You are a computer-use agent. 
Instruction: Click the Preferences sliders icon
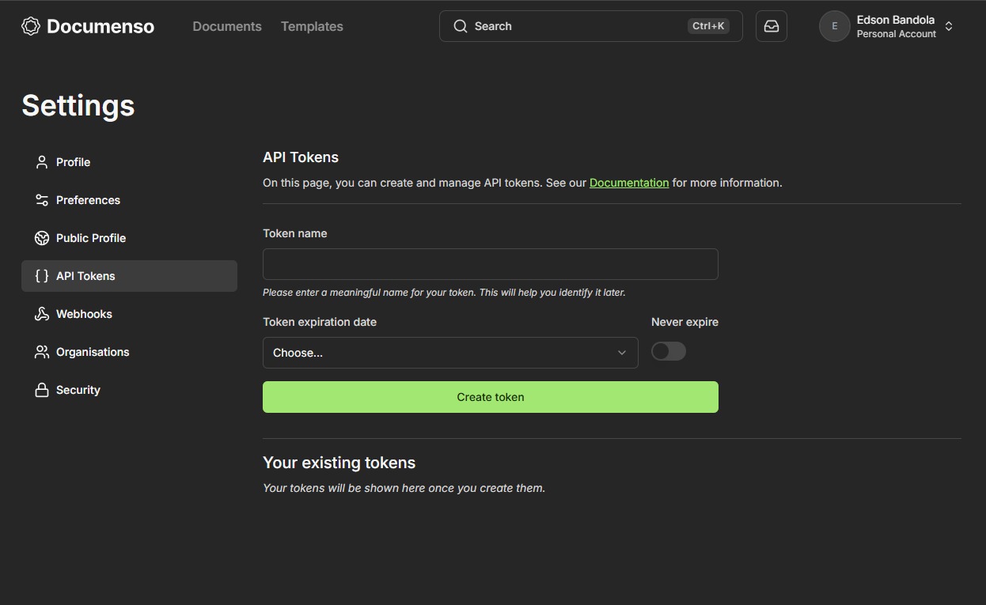(x=42, y=200)
